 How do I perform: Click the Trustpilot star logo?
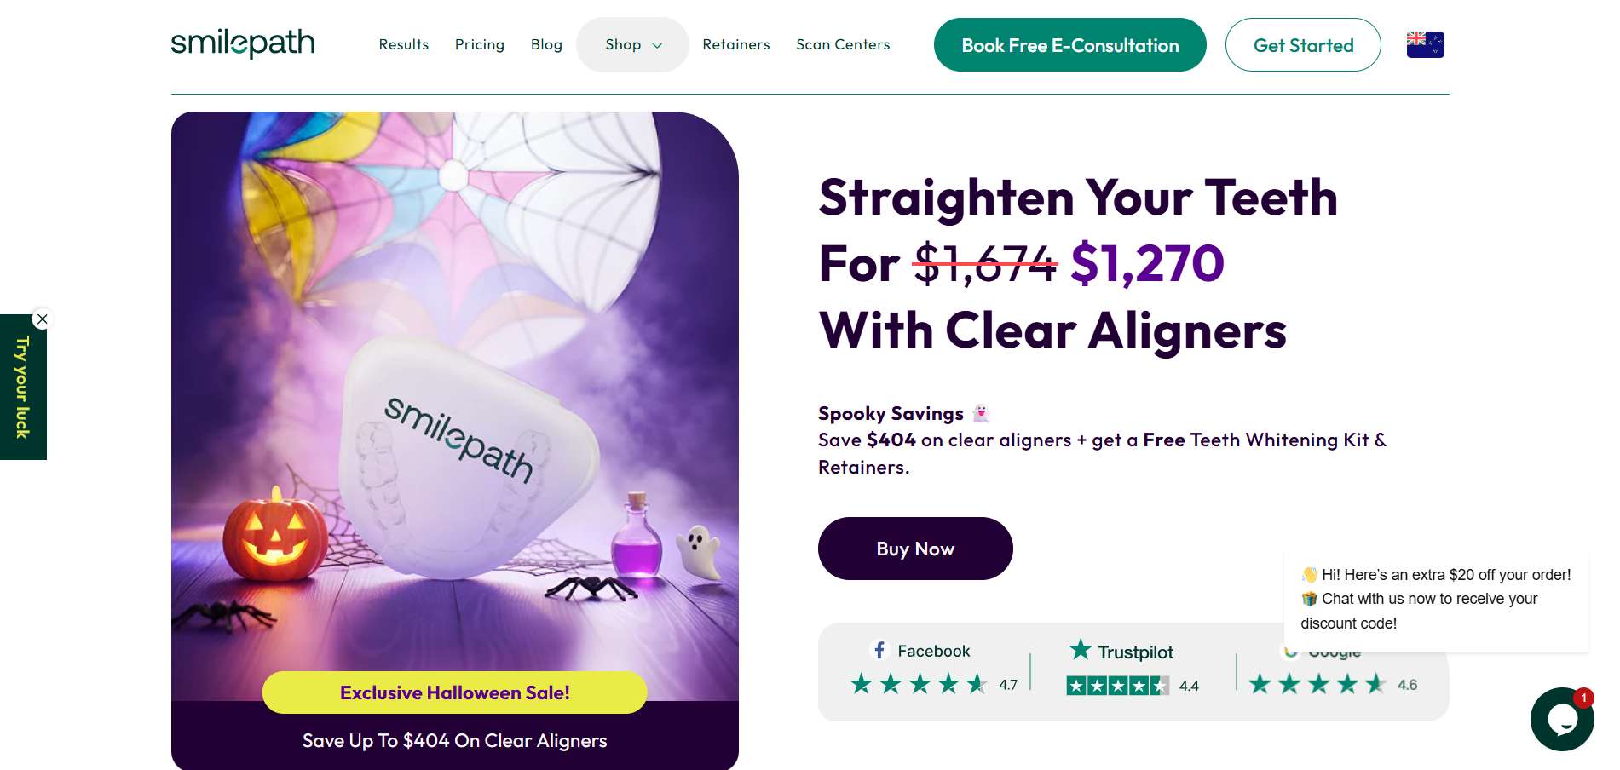[1081, 650]
